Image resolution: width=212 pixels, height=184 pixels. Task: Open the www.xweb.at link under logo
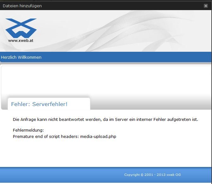21,40
